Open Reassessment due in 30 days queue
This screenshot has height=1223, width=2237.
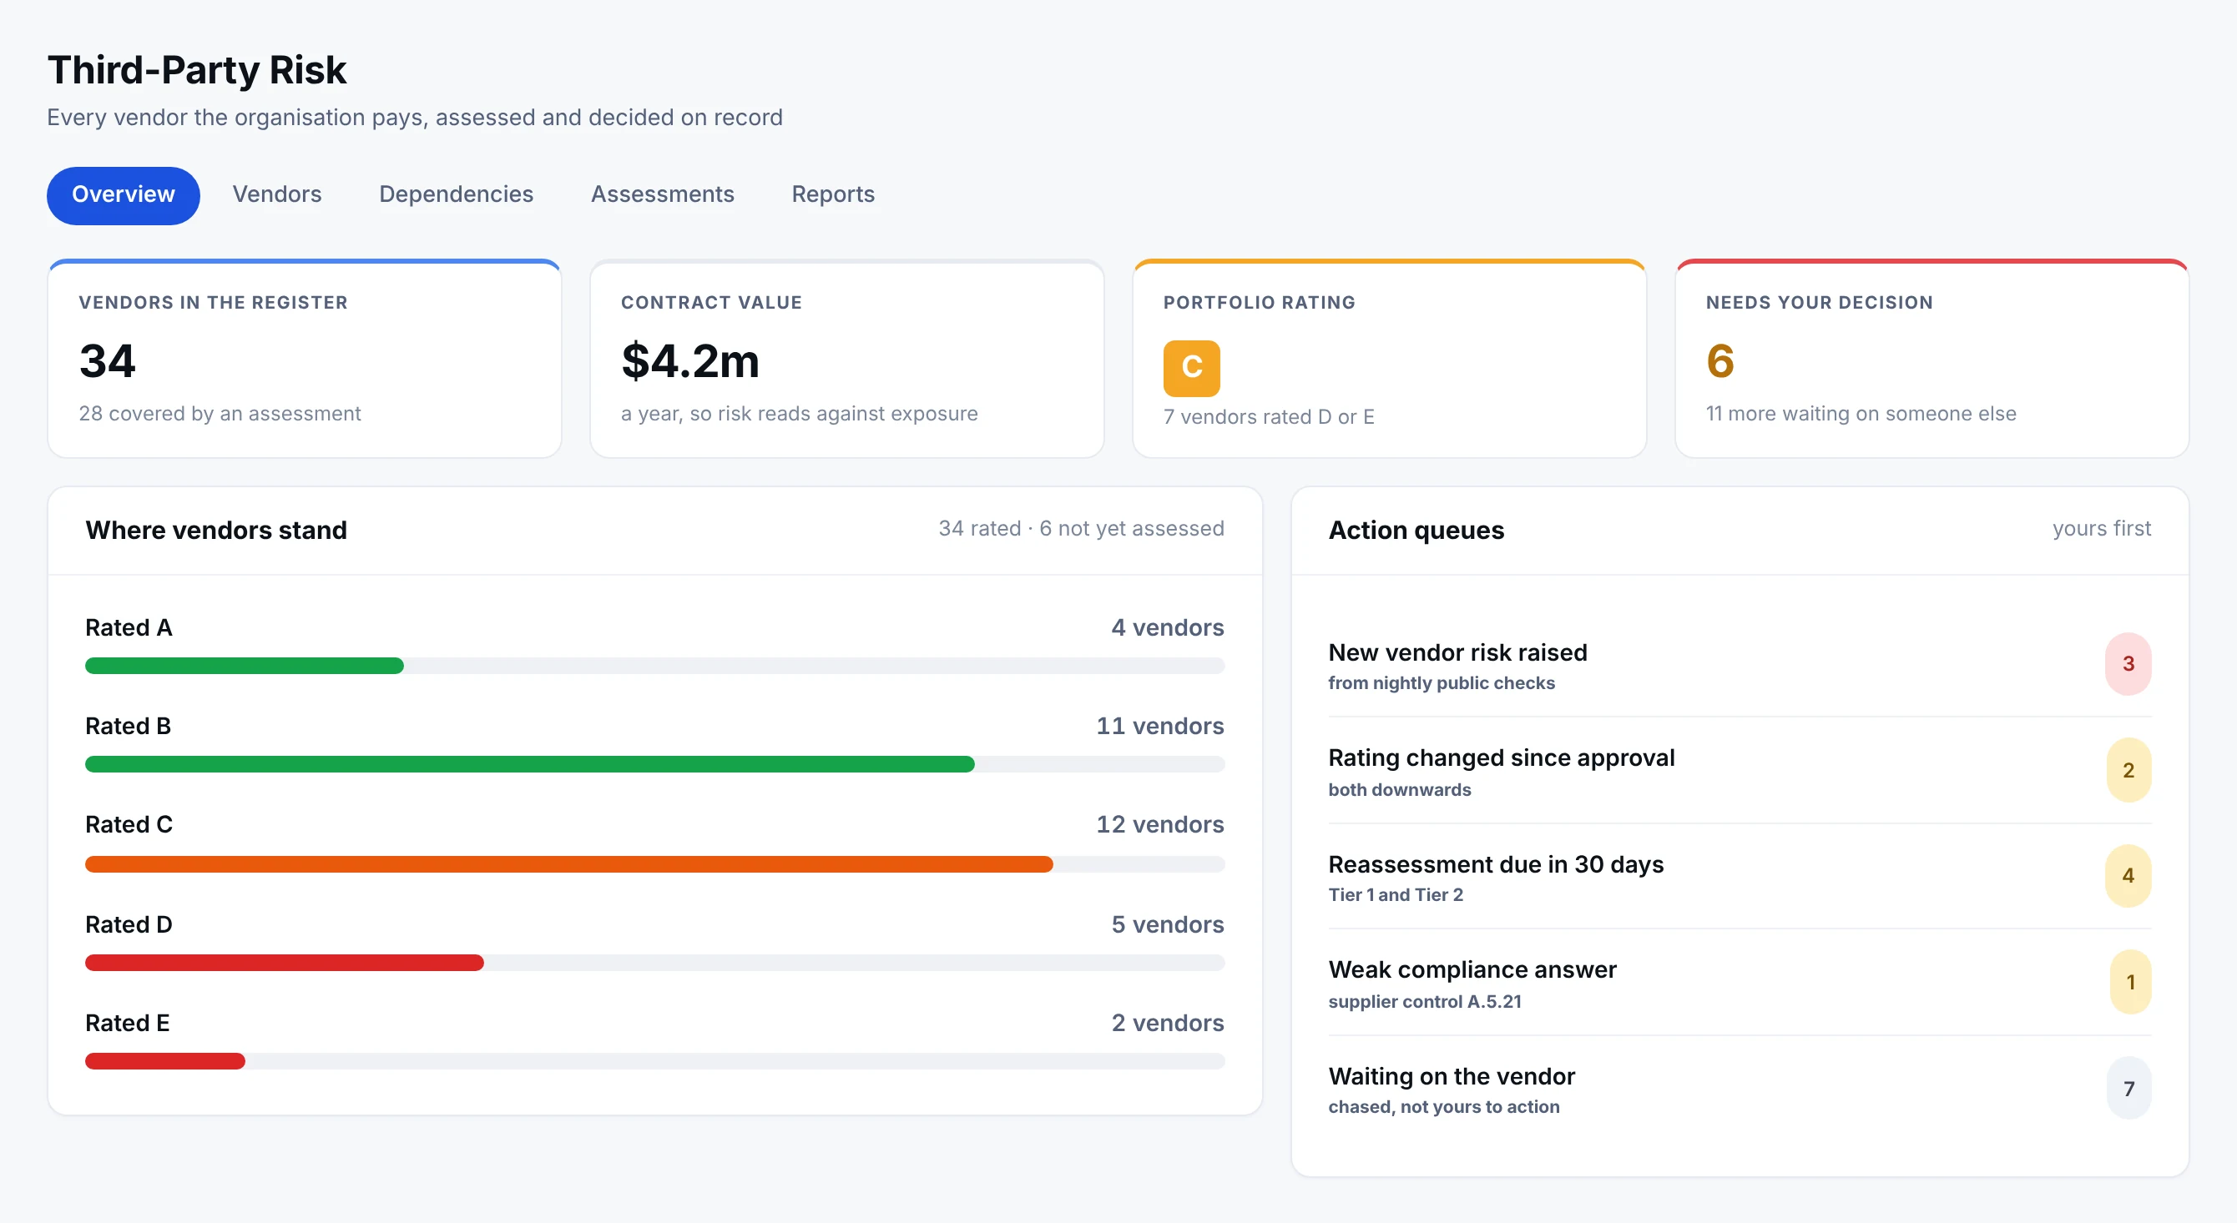pos(1740,877)
